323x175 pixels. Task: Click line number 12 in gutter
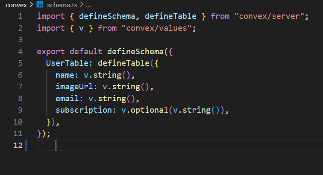coord(18,146)
